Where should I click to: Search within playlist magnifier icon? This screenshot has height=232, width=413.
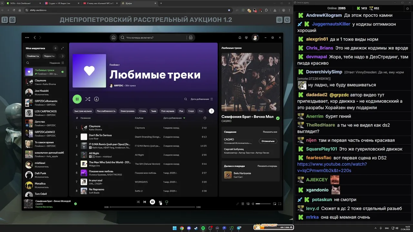point(186,99)
